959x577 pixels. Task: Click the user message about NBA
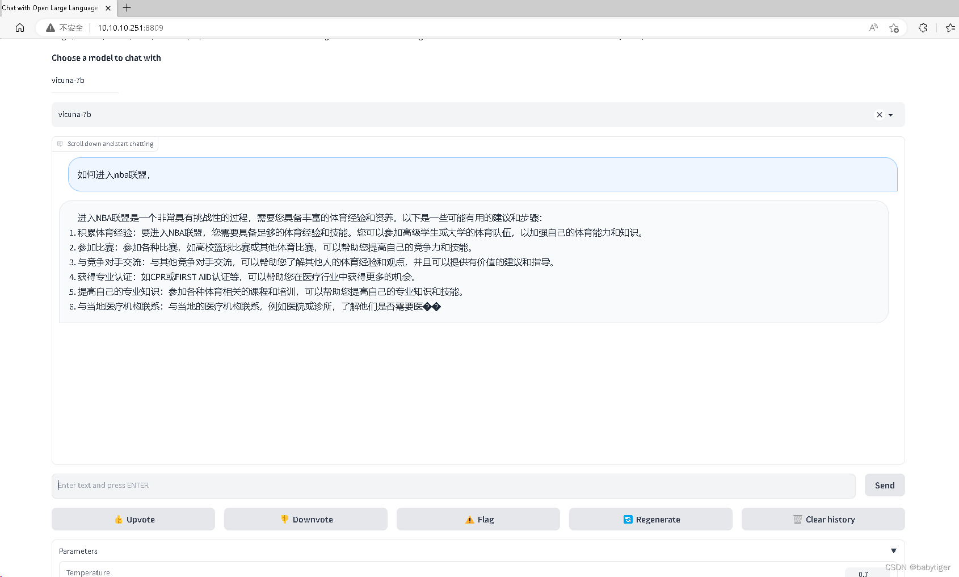(x=483, y=174)
